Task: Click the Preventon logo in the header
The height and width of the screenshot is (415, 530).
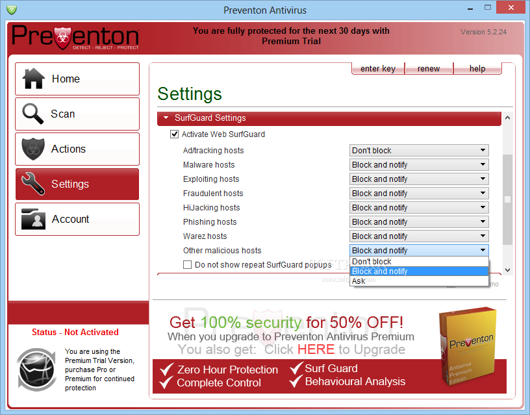Action: pyautogui.click(x=75, y=38)
